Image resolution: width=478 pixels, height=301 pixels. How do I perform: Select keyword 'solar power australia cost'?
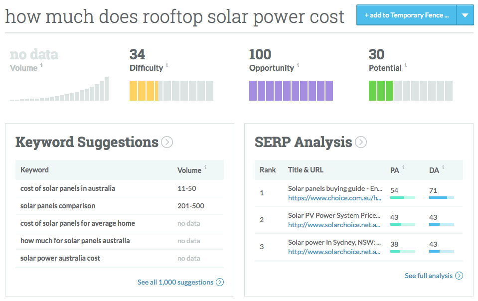60,258
